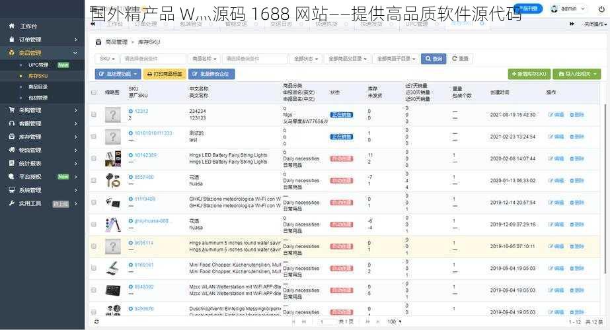
Task: Check the box for ghkj-huasa-060 row
Action: point(94,224)
